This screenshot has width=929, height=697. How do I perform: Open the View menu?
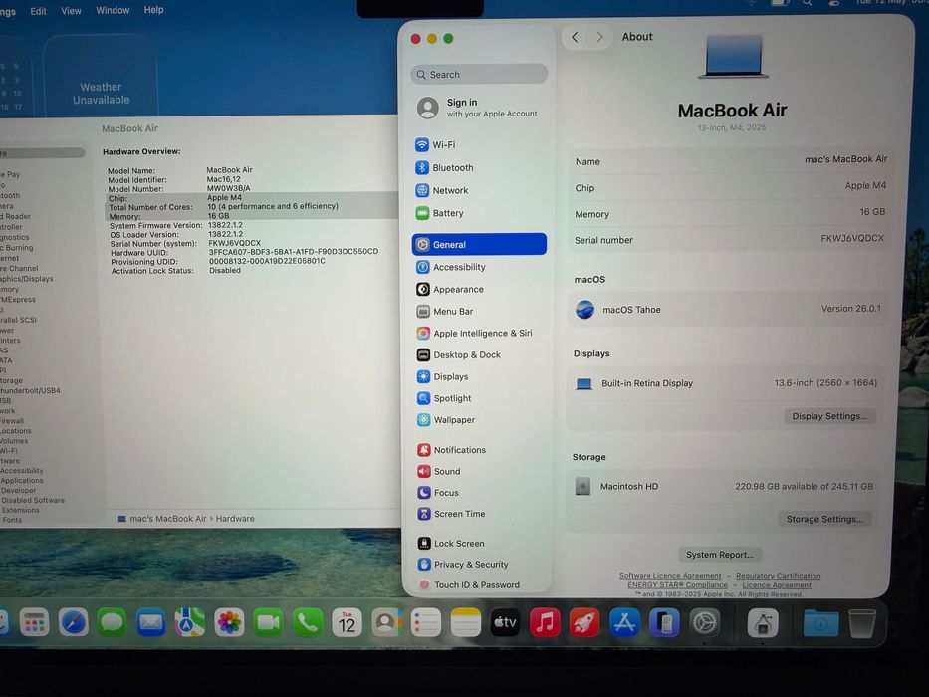click(x=71, y=11)
